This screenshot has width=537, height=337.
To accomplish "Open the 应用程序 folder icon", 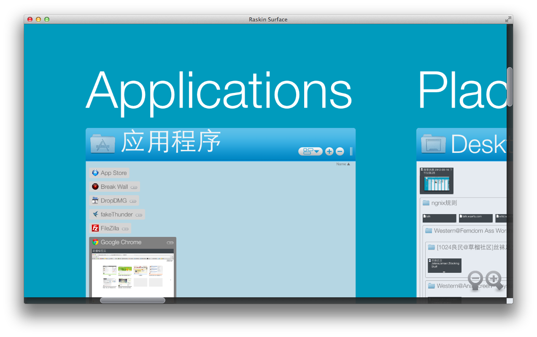I will (x=103, y=144).
